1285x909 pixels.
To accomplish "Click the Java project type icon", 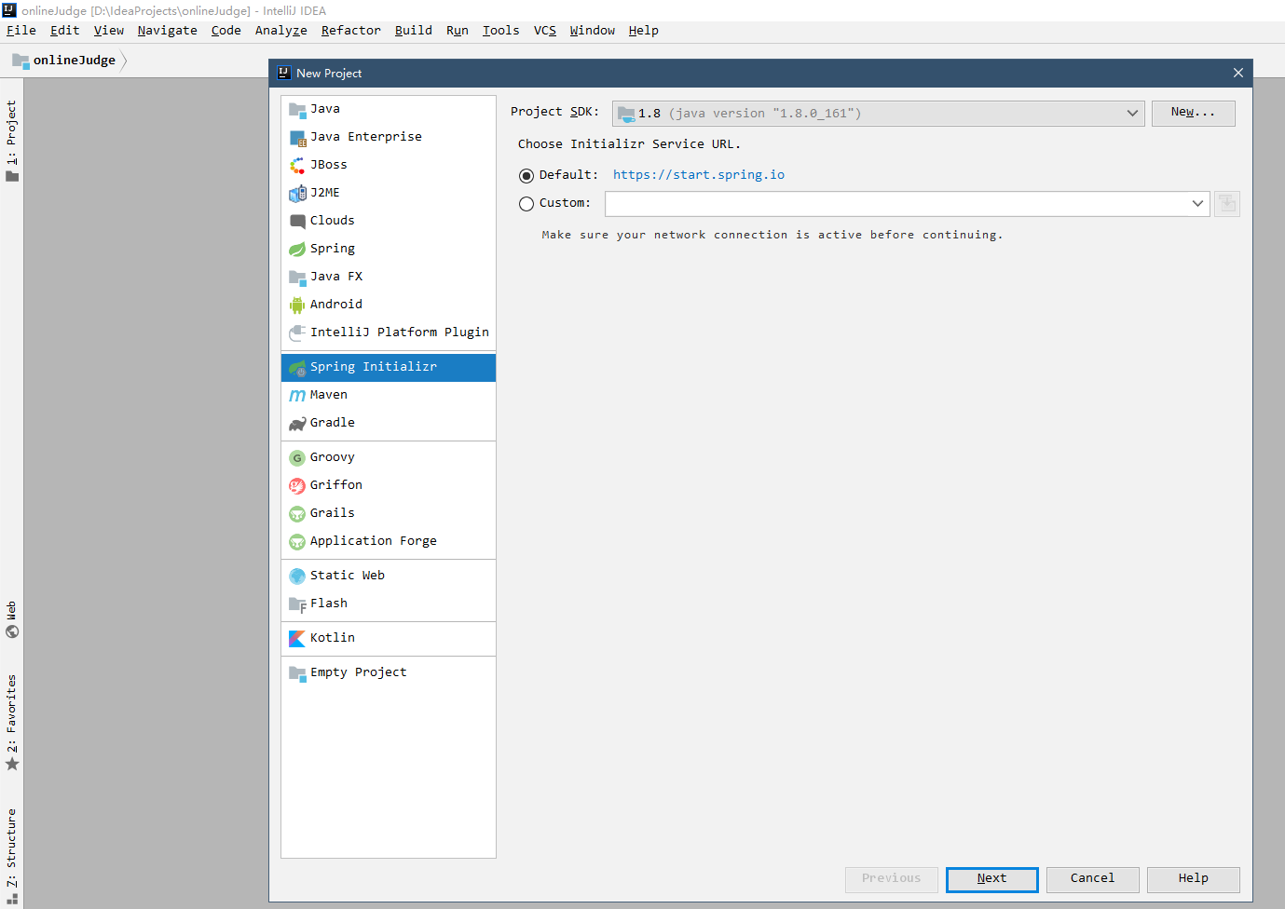I will (x=297, y=110).
